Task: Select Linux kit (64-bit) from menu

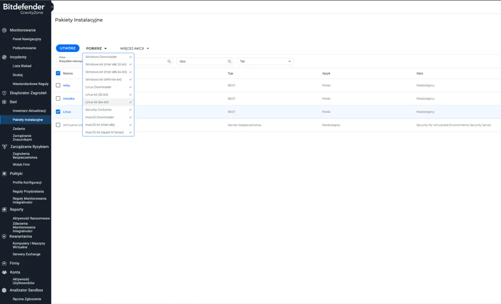Action: (97, 102)
